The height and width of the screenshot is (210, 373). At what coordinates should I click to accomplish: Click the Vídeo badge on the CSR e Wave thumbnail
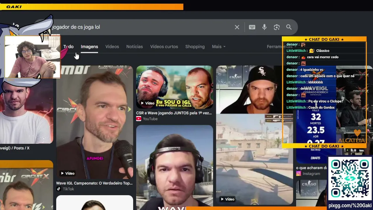(147, 103)
